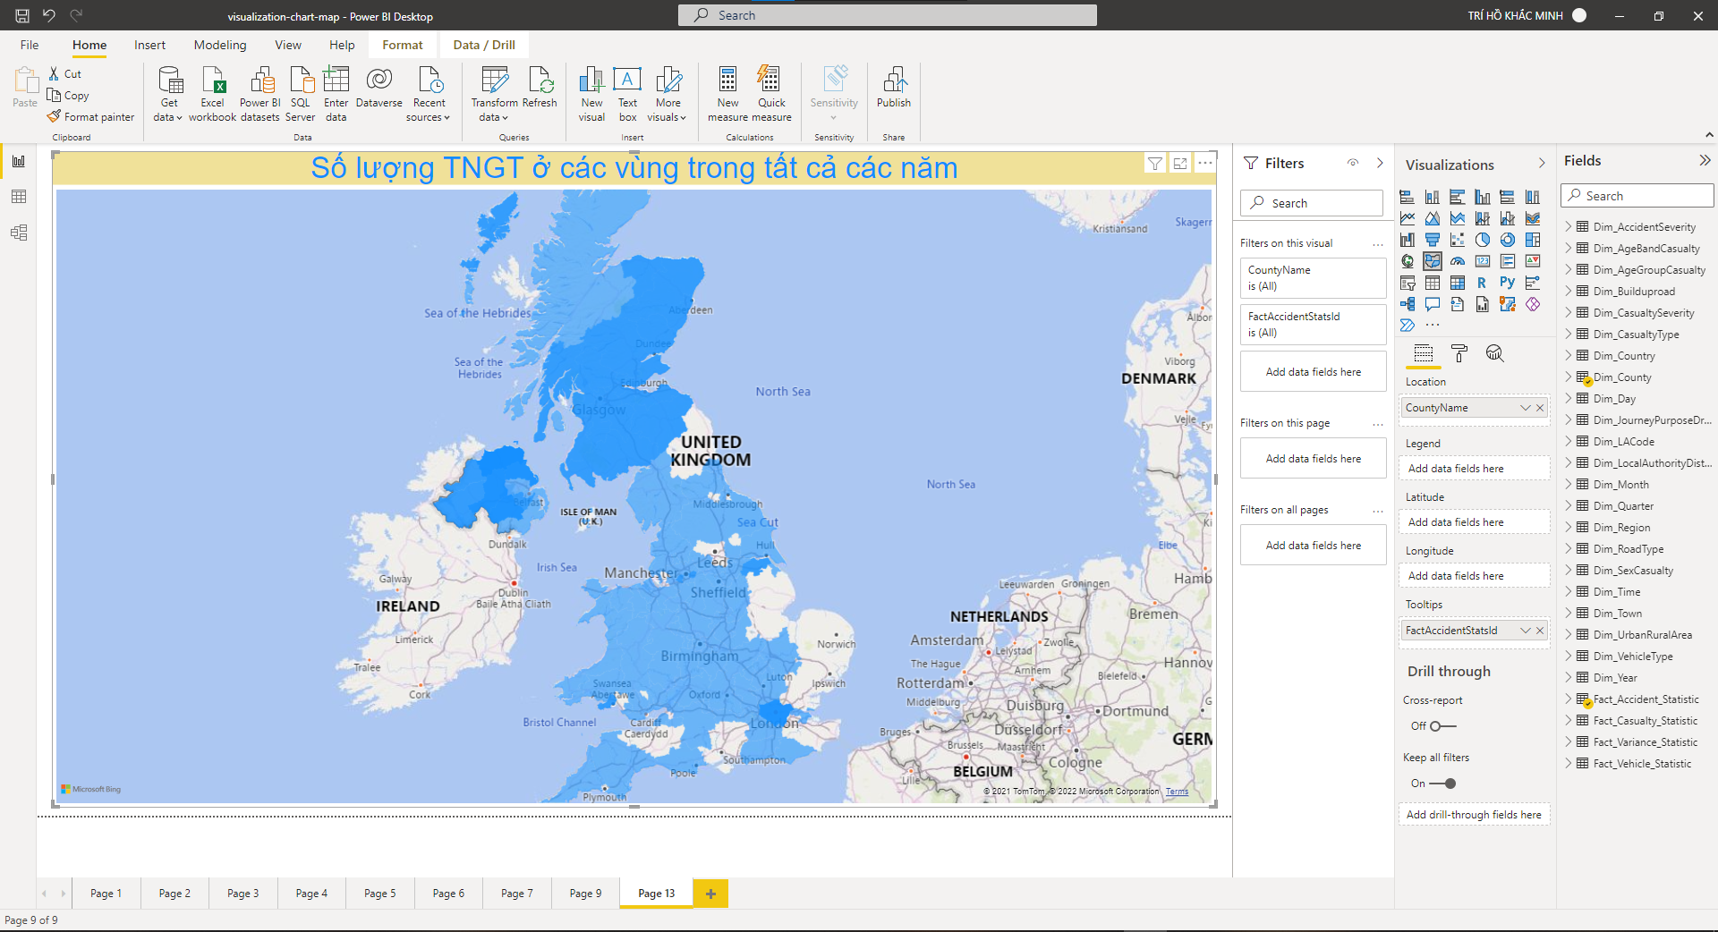The width and height of the screenshot is (1718, 932).
Task: Click the Dataverse button
Action: click(x=379, y=88)
